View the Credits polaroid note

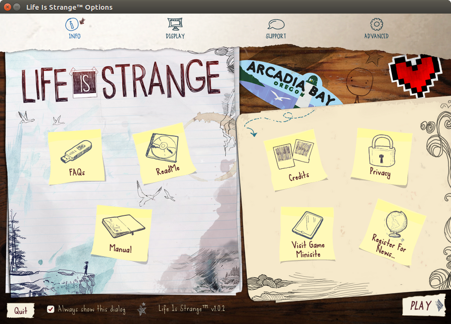coord(295,160)
